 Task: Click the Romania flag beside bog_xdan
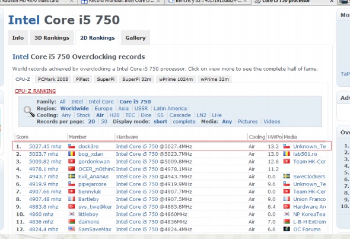click(71, 154)
